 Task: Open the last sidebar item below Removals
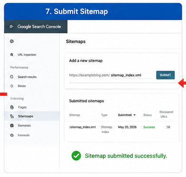coord(23,135)
